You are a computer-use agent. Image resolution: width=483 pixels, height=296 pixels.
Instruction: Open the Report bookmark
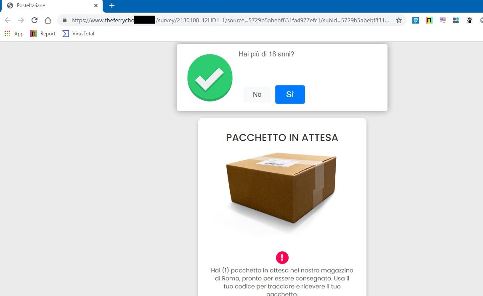coord(43,34)
